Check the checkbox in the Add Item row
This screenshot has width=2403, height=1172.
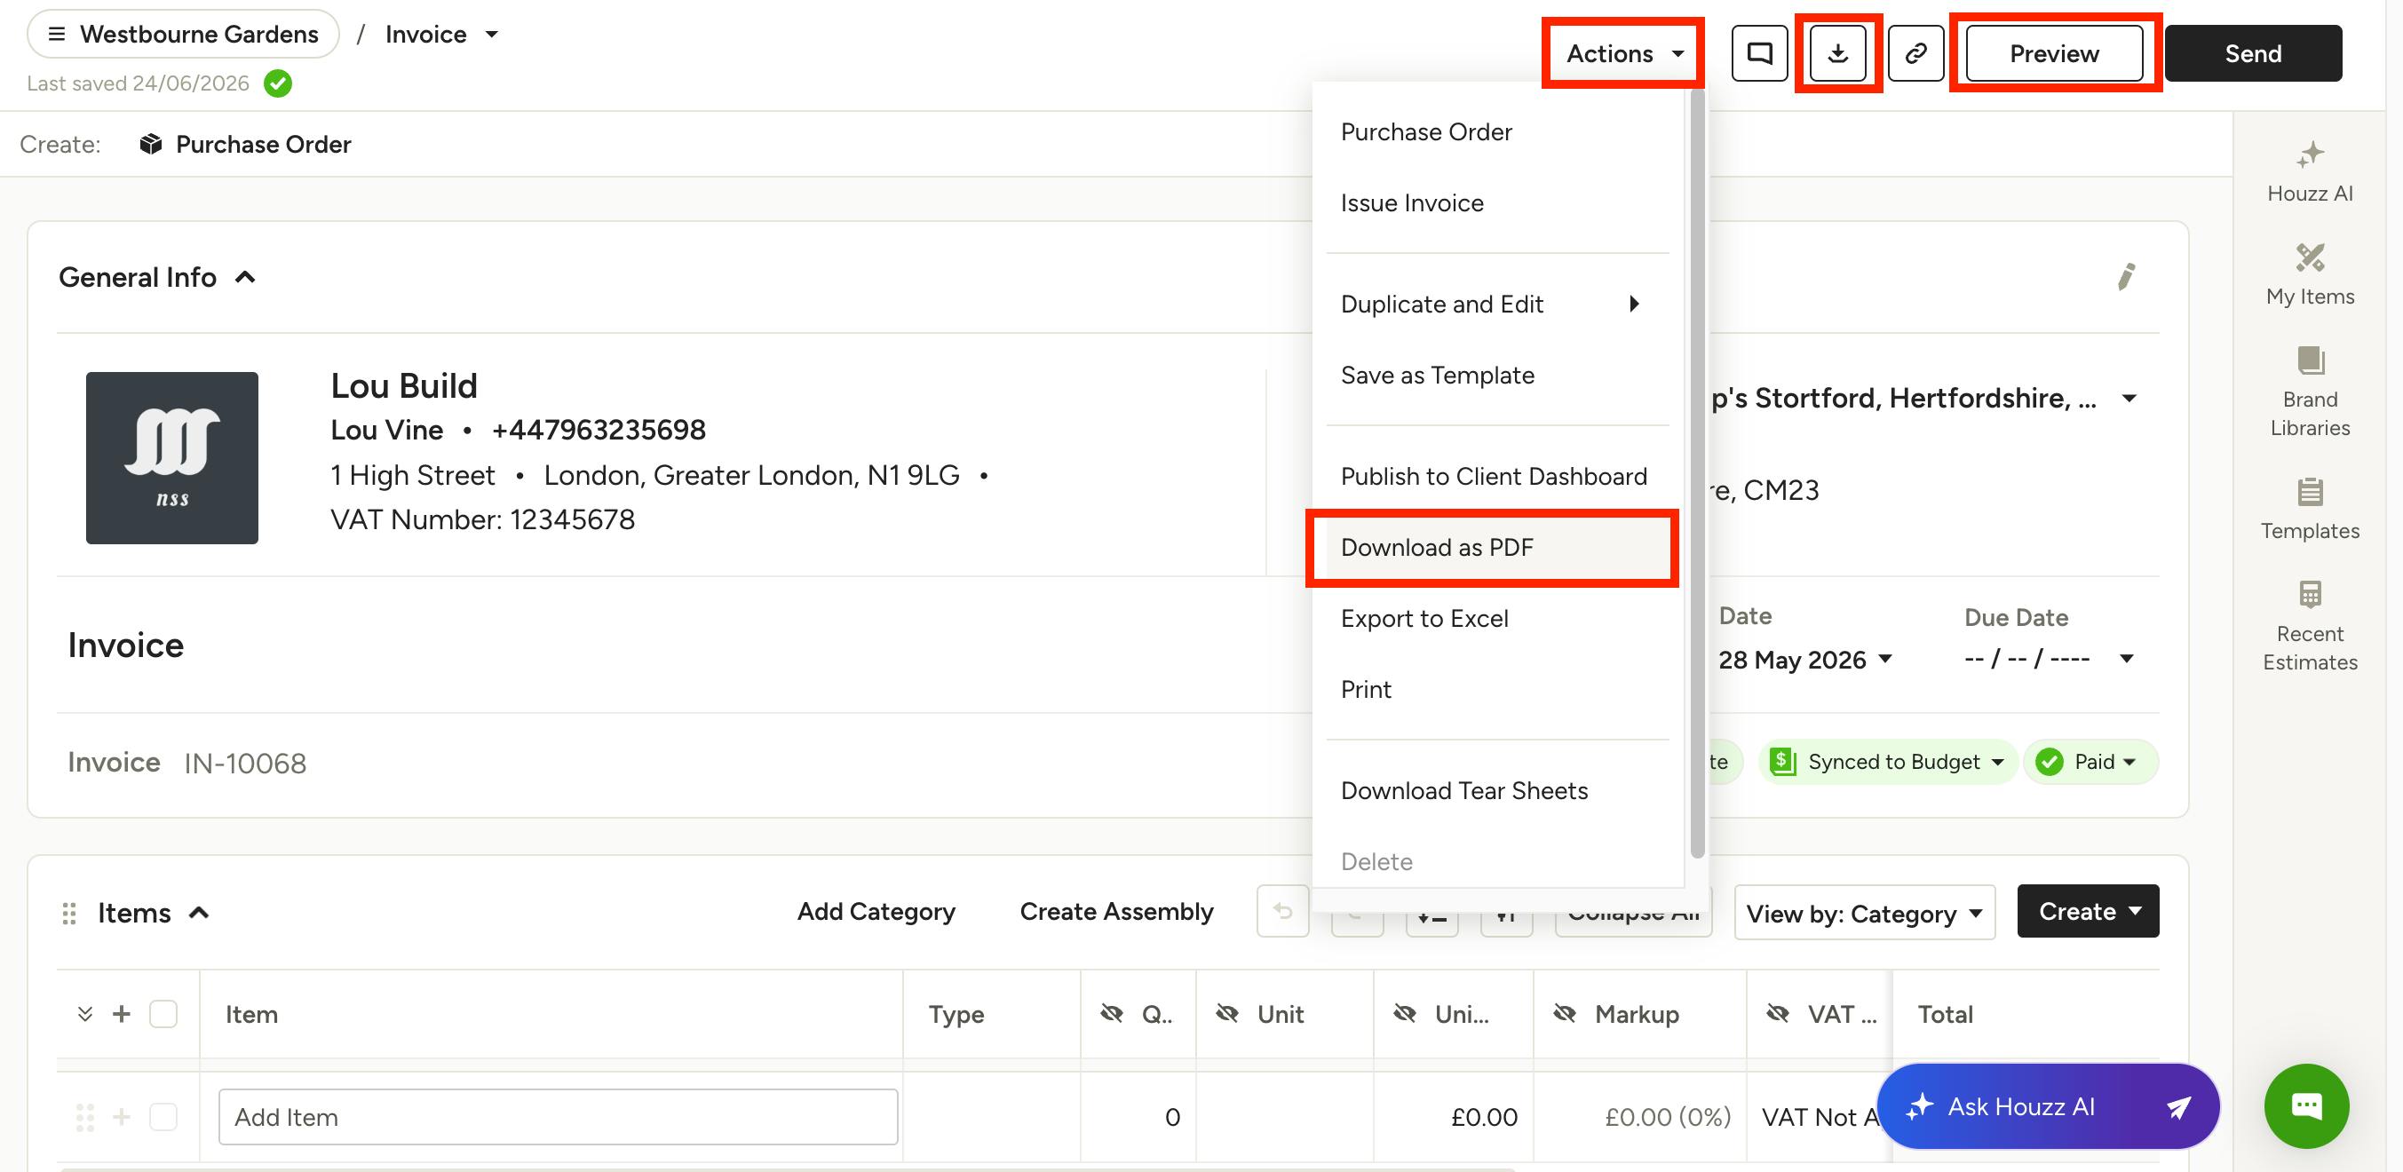163,1116
